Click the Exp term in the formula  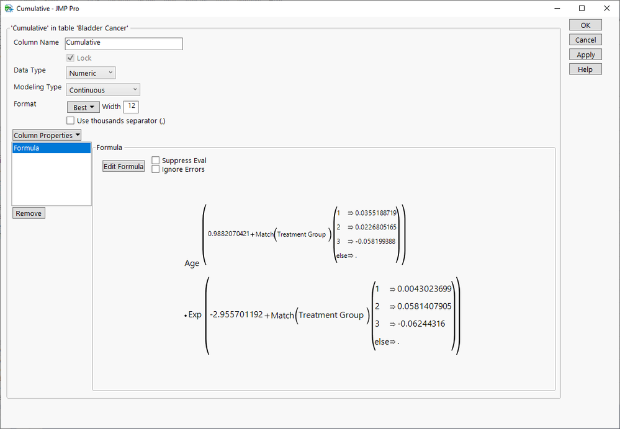coord(194,315)
